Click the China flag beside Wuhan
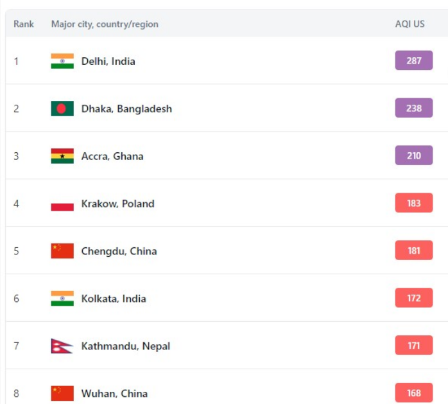448x404 pixels. 62,393
